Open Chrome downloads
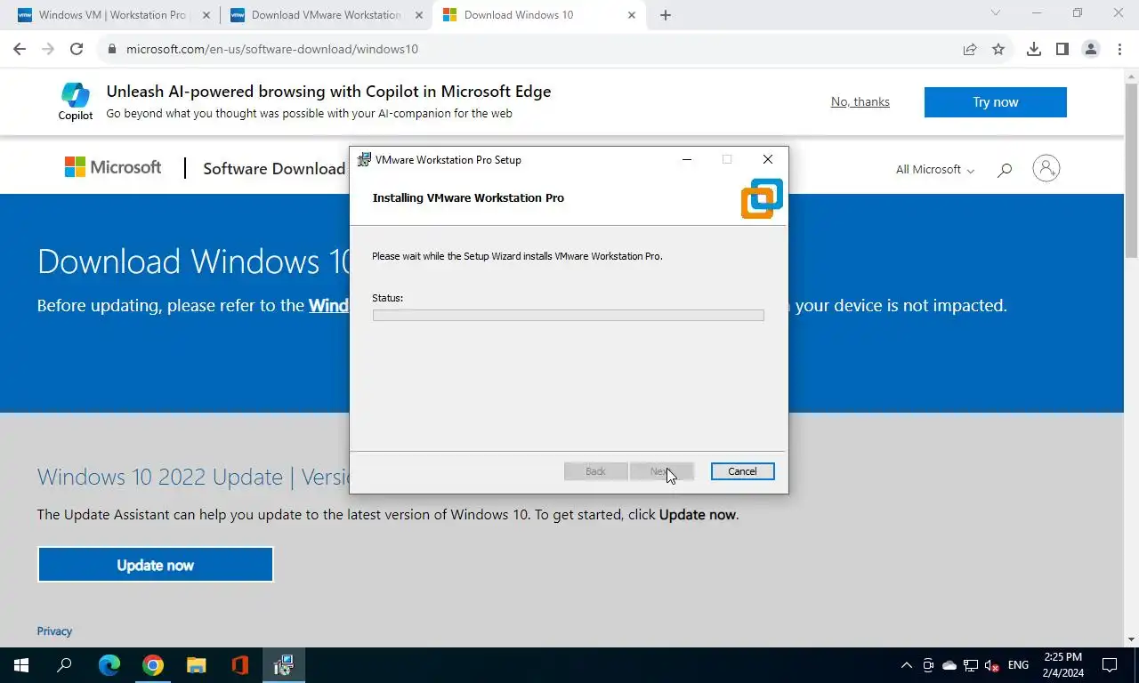This screenshot has width=1139, height=683. click(1034, 49)
